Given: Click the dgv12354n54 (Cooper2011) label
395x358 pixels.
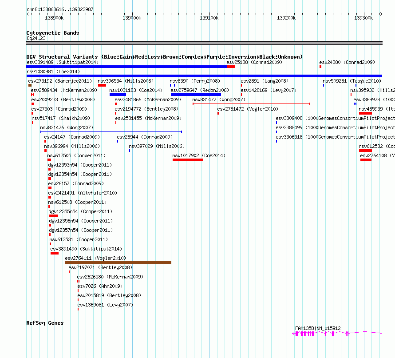Looking at the screenshot, I should coord(80,174).
